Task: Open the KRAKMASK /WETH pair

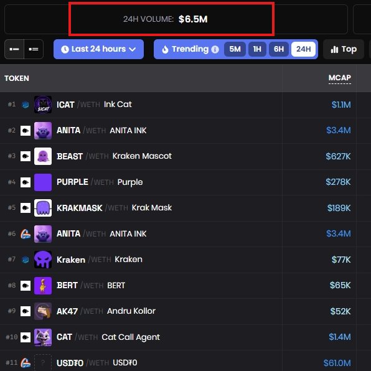Action: [92, 208]
